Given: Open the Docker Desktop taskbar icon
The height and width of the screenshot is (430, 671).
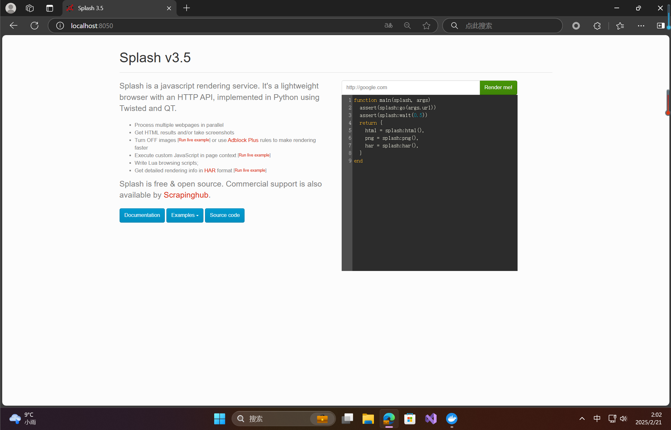Looking at the screenshot, I should coord(451,419).
